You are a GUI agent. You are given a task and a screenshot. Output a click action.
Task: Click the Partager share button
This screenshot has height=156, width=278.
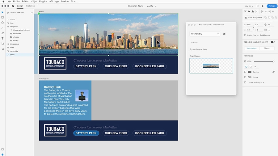click(272, 6)
